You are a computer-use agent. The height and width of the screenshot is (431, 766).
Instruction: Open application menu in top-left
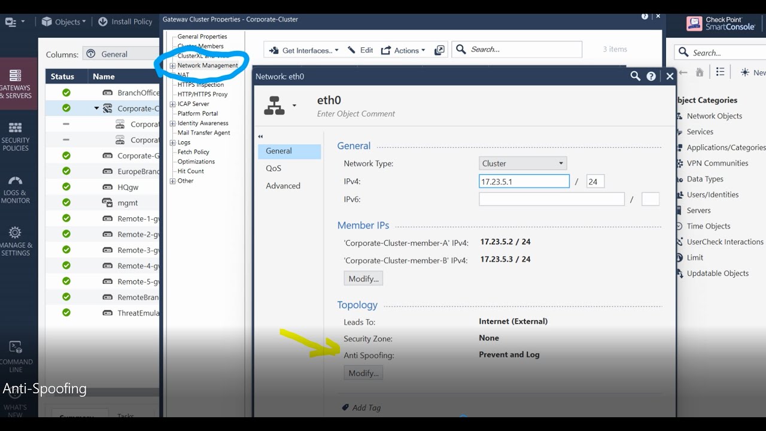tap(14, 22)
